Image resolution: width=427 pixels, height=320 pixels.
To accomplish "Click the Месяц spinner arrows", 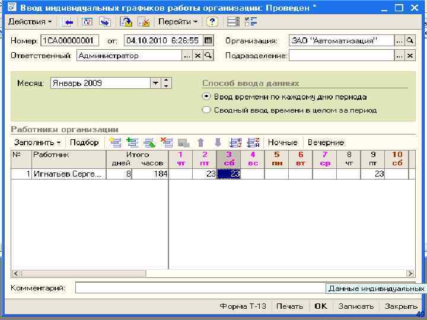I will 167,83.
